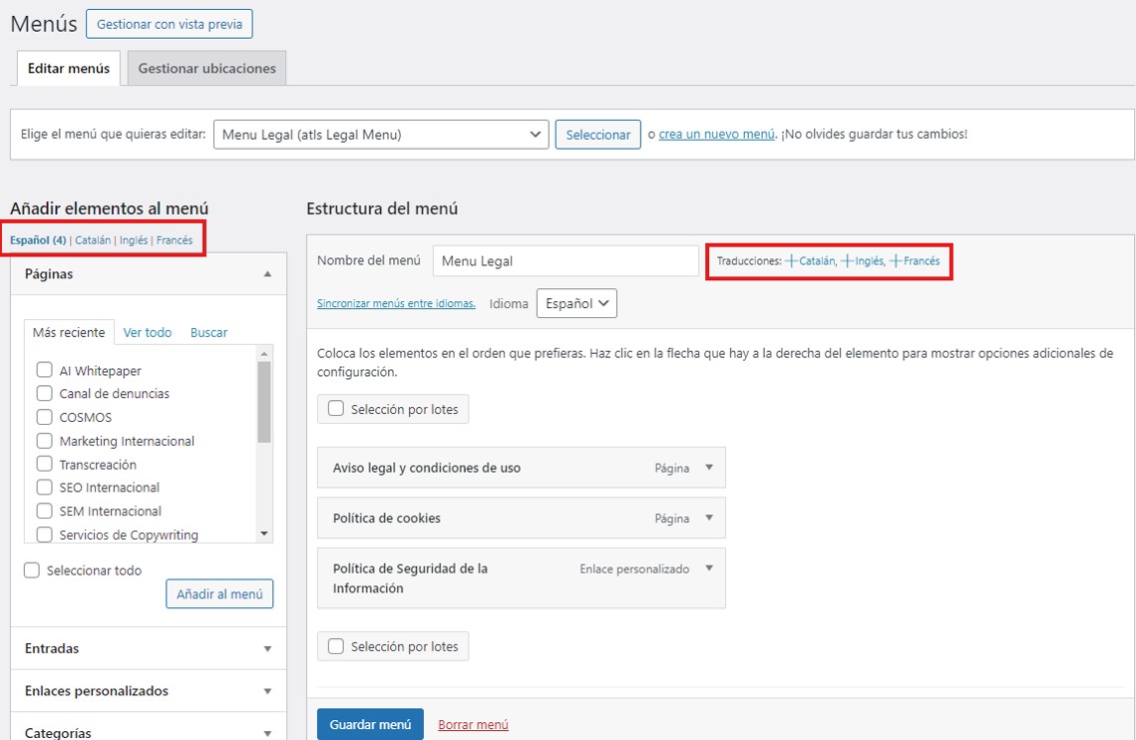Tick the Seleccionar todo checkbox
The height and width of the screenshot is (740, 1136).
(x=32, y=570)
